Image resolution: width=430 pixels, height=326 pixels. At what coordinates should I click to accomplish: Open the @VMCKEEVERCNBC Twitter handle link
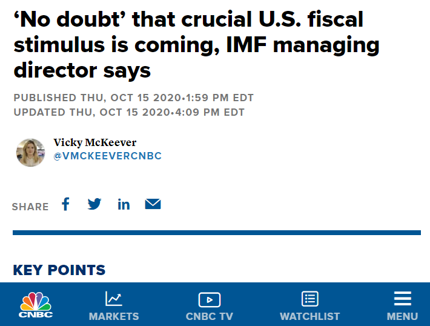tap(107, 156)
